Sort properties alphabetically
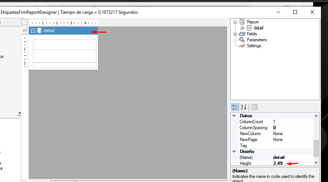The height and width of the screenshot is (182, 328). pyautogui.click(x=243, y=107)
